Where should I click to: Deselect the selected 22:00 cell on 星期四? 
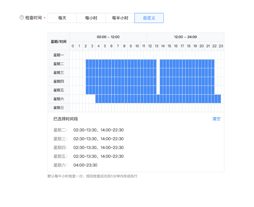coord(213,81)
